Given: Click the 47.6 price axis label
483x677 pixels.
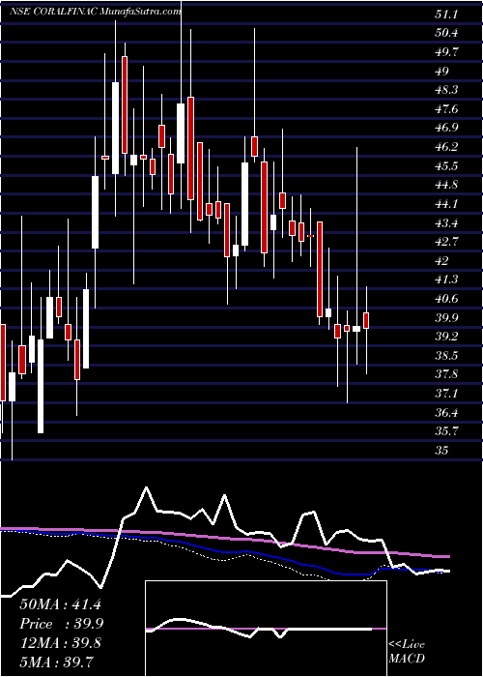Looking at the screenshot, I should pos(446,109).
